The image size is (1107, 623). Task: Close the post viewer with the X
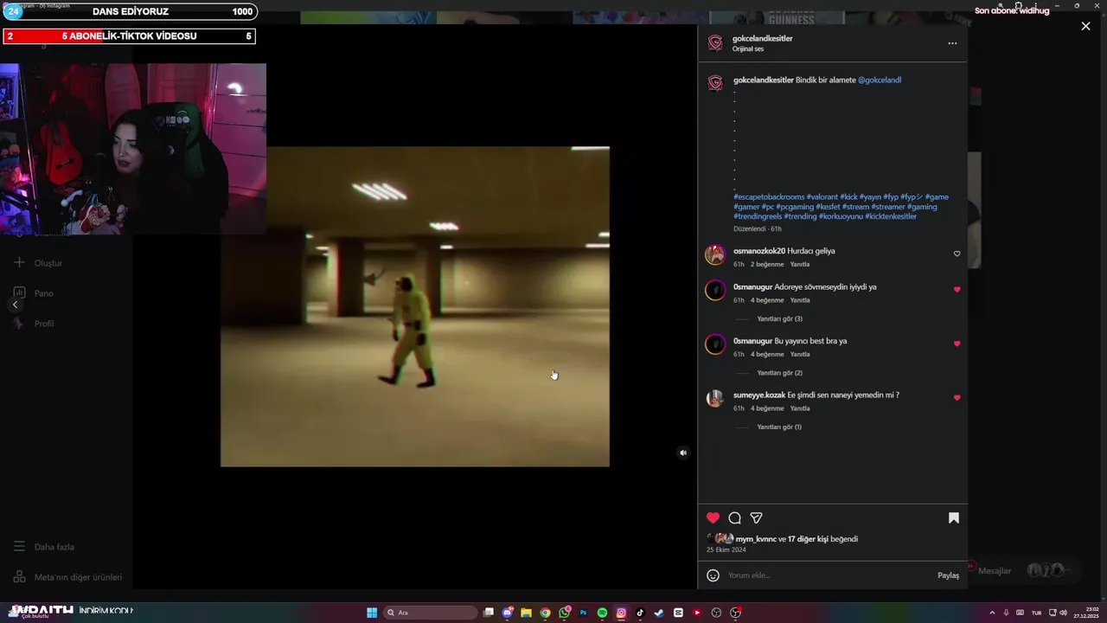pos(1085,26)
